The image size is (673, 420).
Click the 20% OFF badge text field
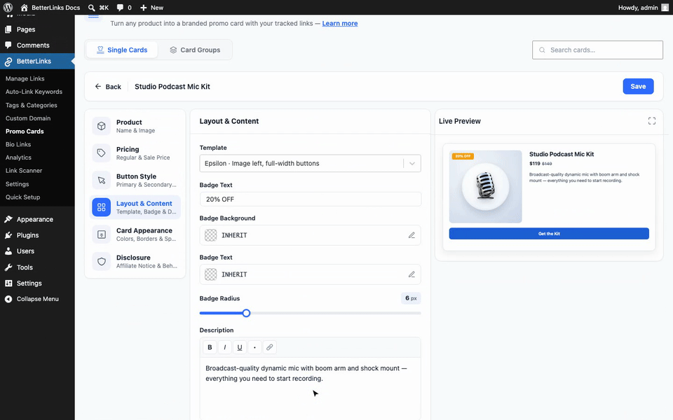(x=310, y=199)
